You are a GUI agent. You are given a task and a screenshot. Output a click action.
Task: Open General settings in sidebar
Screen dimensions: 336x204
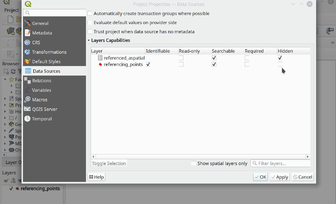(x=40, y=24)
